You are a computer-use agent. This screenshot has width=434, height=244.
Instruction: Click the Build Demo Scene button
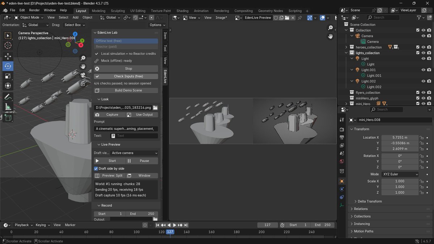coord(126,91)
